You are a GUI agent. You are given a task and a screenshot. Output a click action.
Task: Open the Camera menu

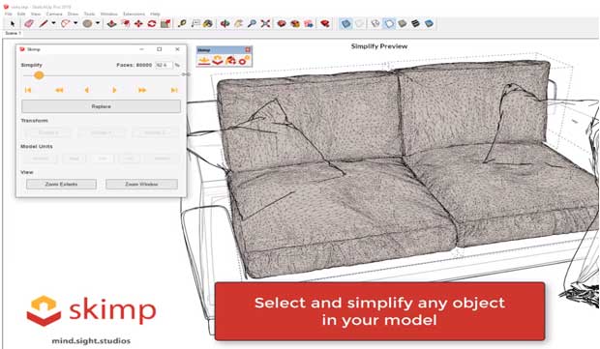click(x=54, y=14)
